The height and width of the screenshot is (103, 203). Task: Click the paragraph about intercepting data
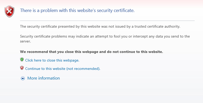click(x=105, y=39)
